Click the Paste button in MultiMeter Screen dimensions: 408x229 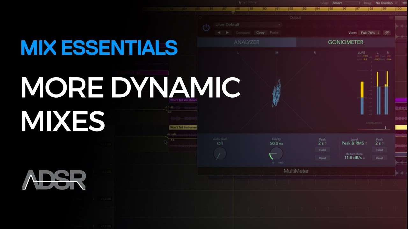pos(274,33)
